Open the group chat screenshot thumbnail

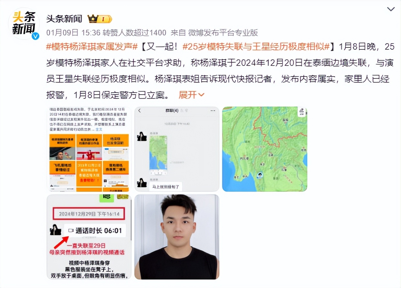point(177,149)
